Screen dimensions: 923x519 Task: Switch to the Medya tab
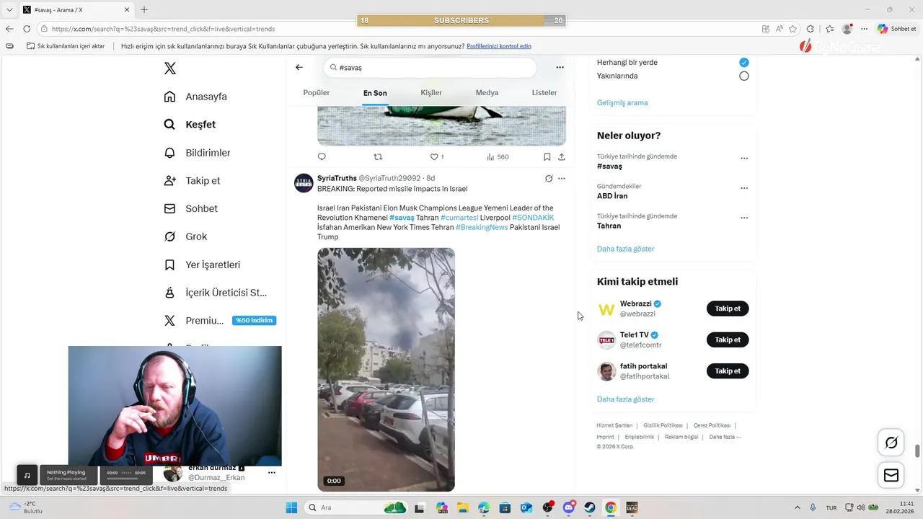(487, 92)
